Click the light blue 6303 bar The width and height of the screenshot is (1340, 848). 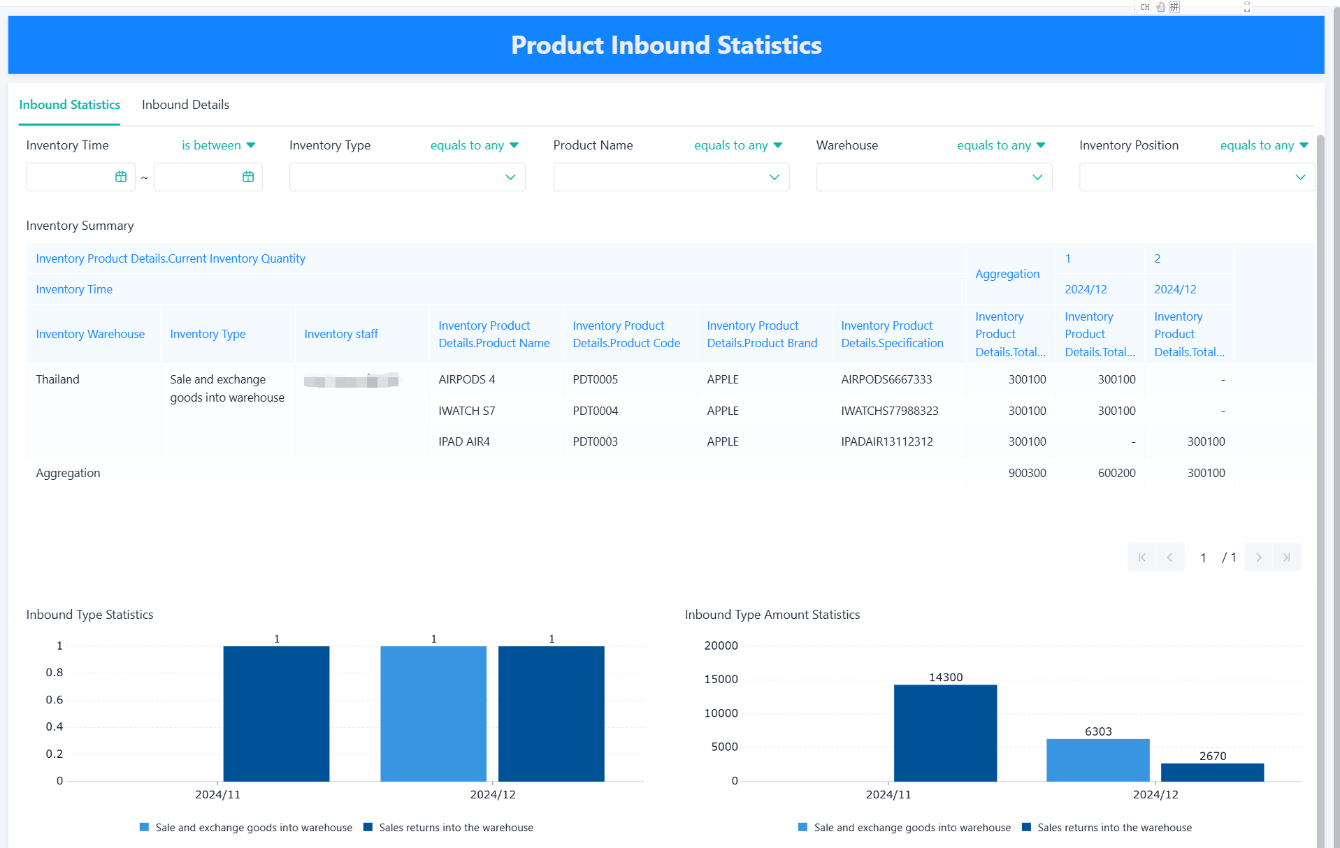pos(1097,760)
